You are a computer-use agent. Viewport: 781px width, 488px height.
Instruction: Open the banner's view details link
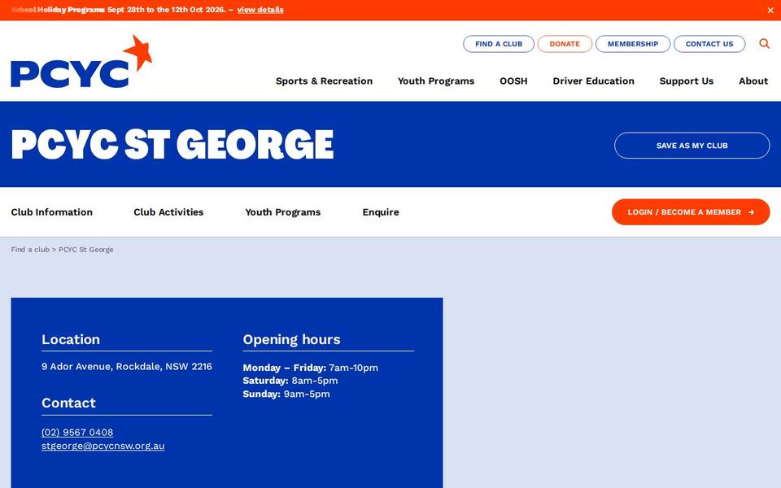point(260,10)
